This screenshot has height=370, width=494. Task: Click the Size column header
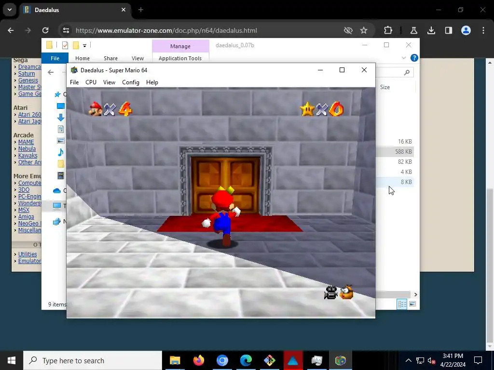click(384, 87)
